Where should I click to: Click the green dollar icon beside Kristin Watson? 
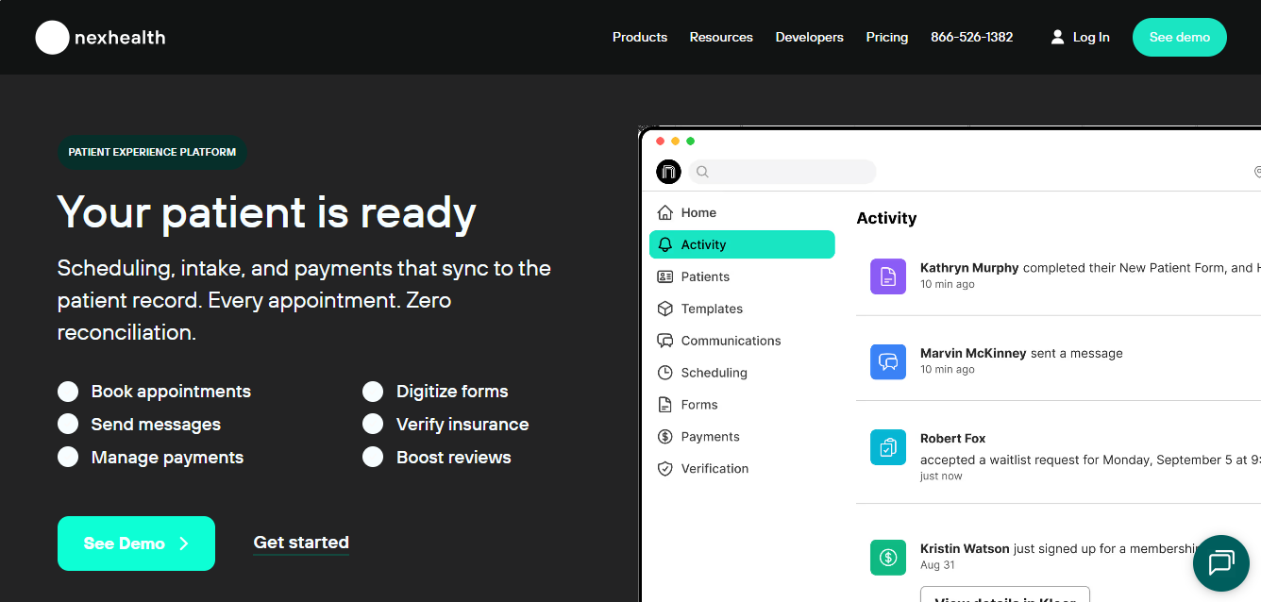pyautogui.click(x=887, y=558)
